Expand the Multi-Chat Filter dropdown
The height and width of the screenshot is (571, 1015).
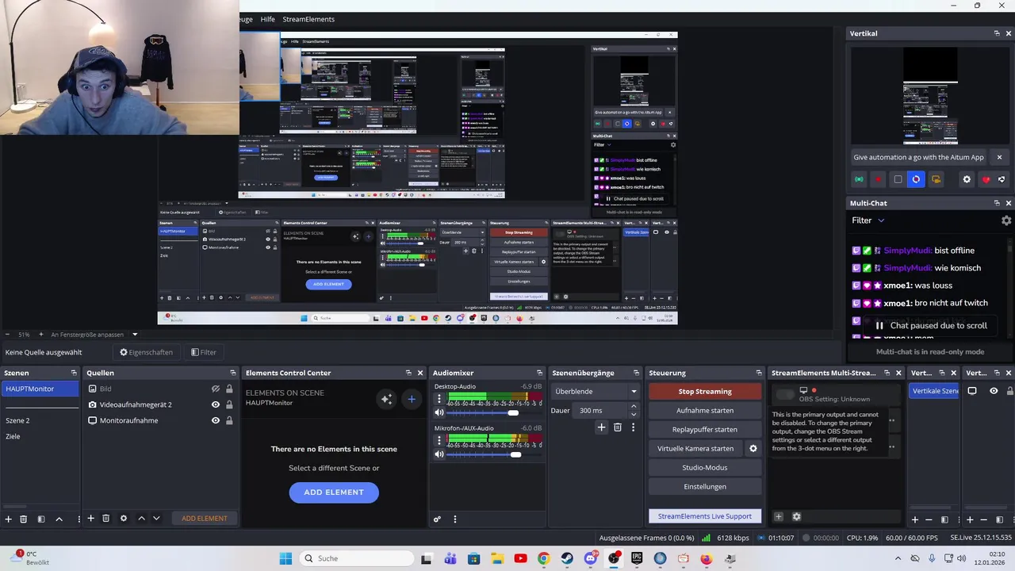[x=868, y=220]
